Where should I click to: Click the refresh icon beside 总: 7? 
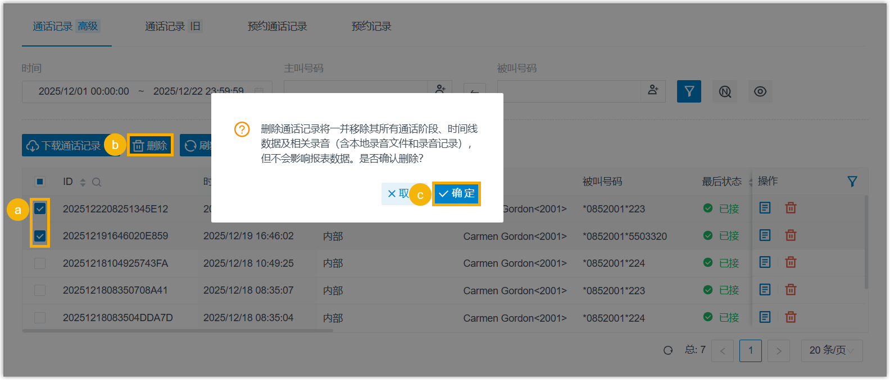[x=668, y=350]
